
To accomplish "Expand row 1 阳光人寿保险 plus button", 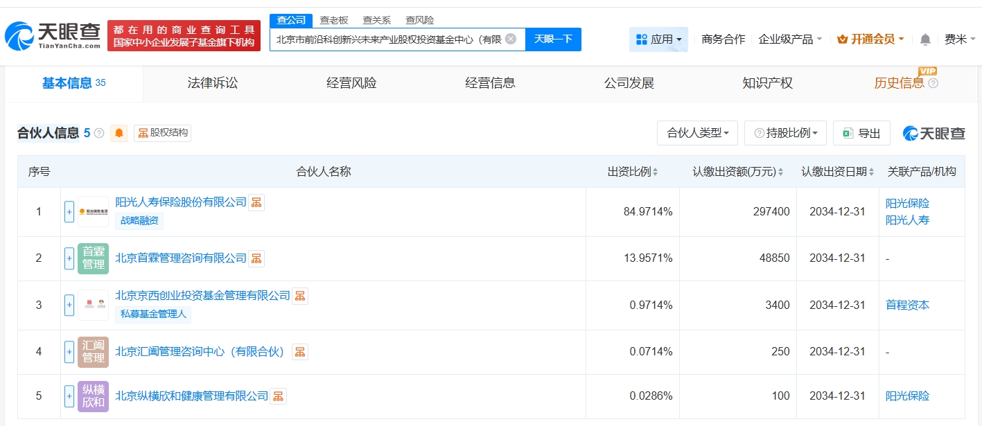I will point(69,211).
